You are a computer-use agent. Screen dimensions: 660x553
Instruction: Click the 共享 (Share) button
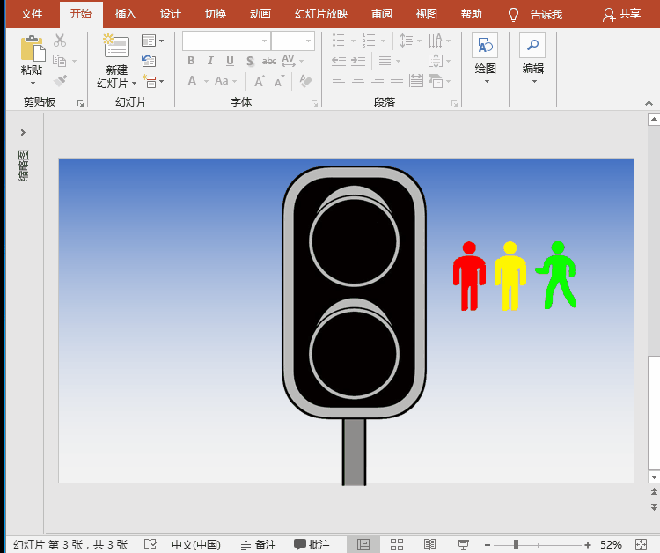[x=621, y=14]
